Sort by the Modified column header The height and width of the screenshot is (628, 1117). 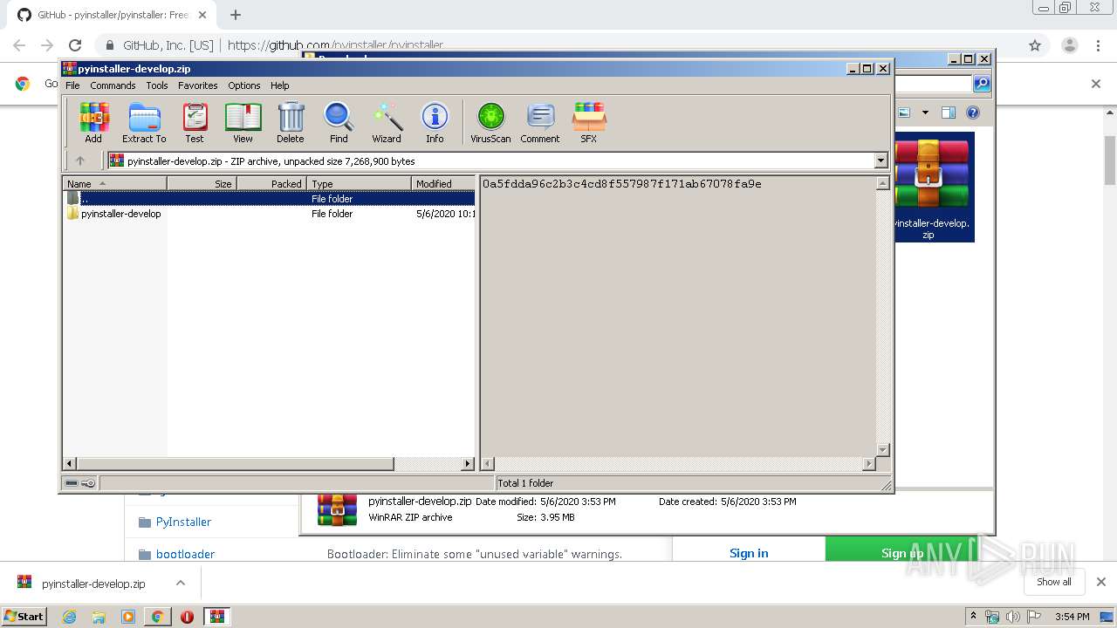tap(443, 184)
